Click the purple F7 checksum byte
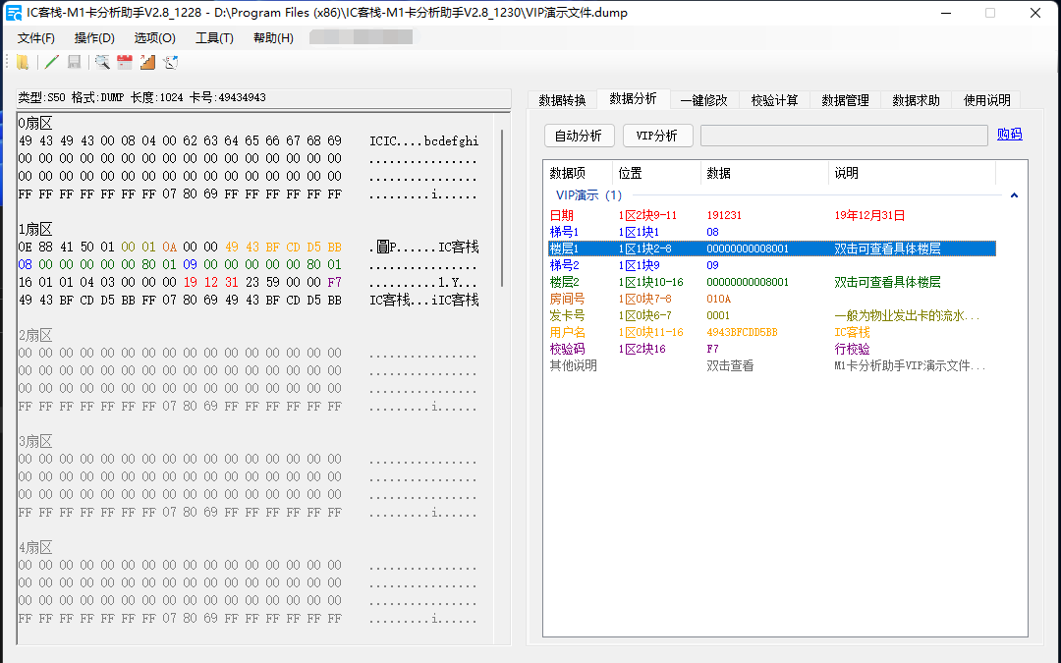This screenshot has width=1061, height=663. tap(334, 282)
